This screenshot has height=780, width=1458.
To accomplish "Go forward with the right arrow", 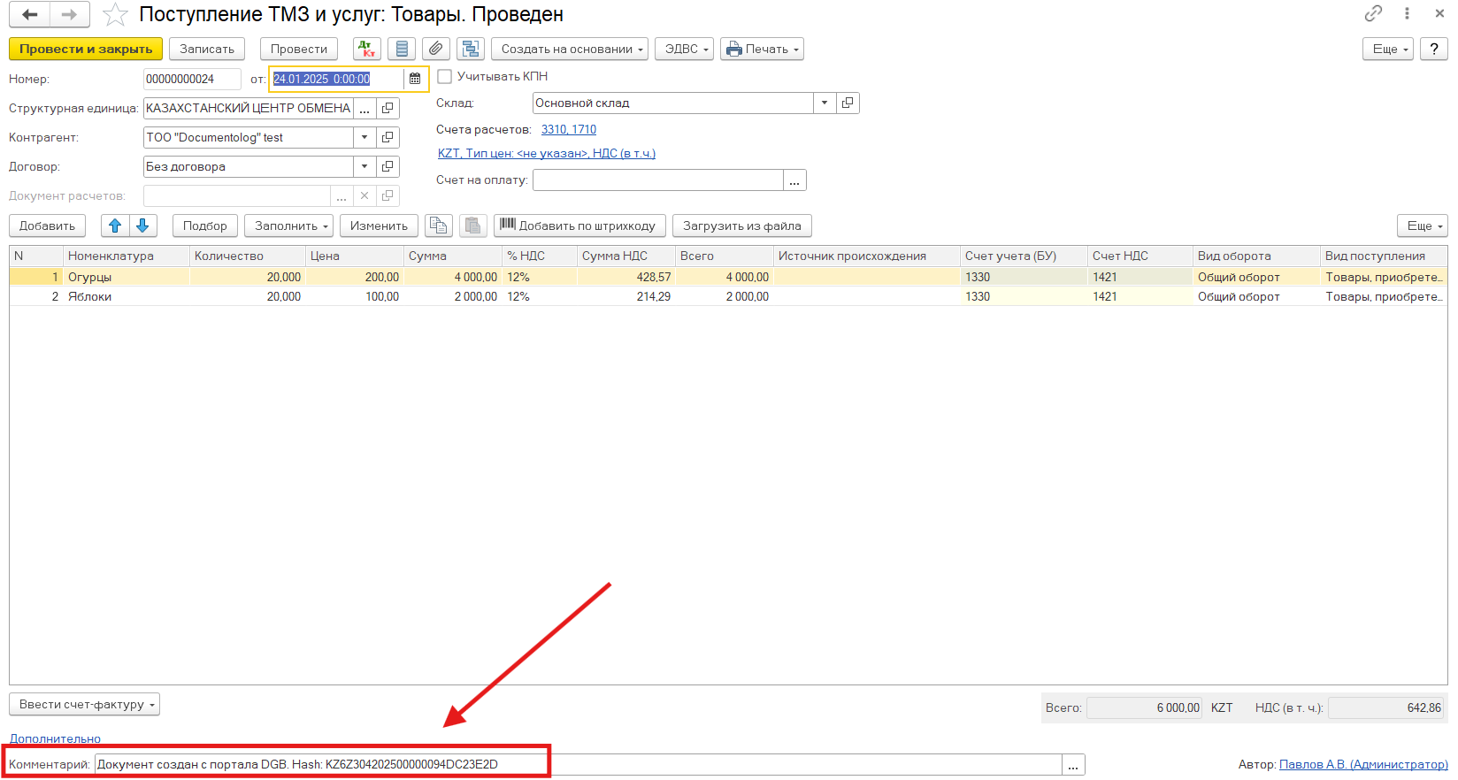I will (70, 14).
